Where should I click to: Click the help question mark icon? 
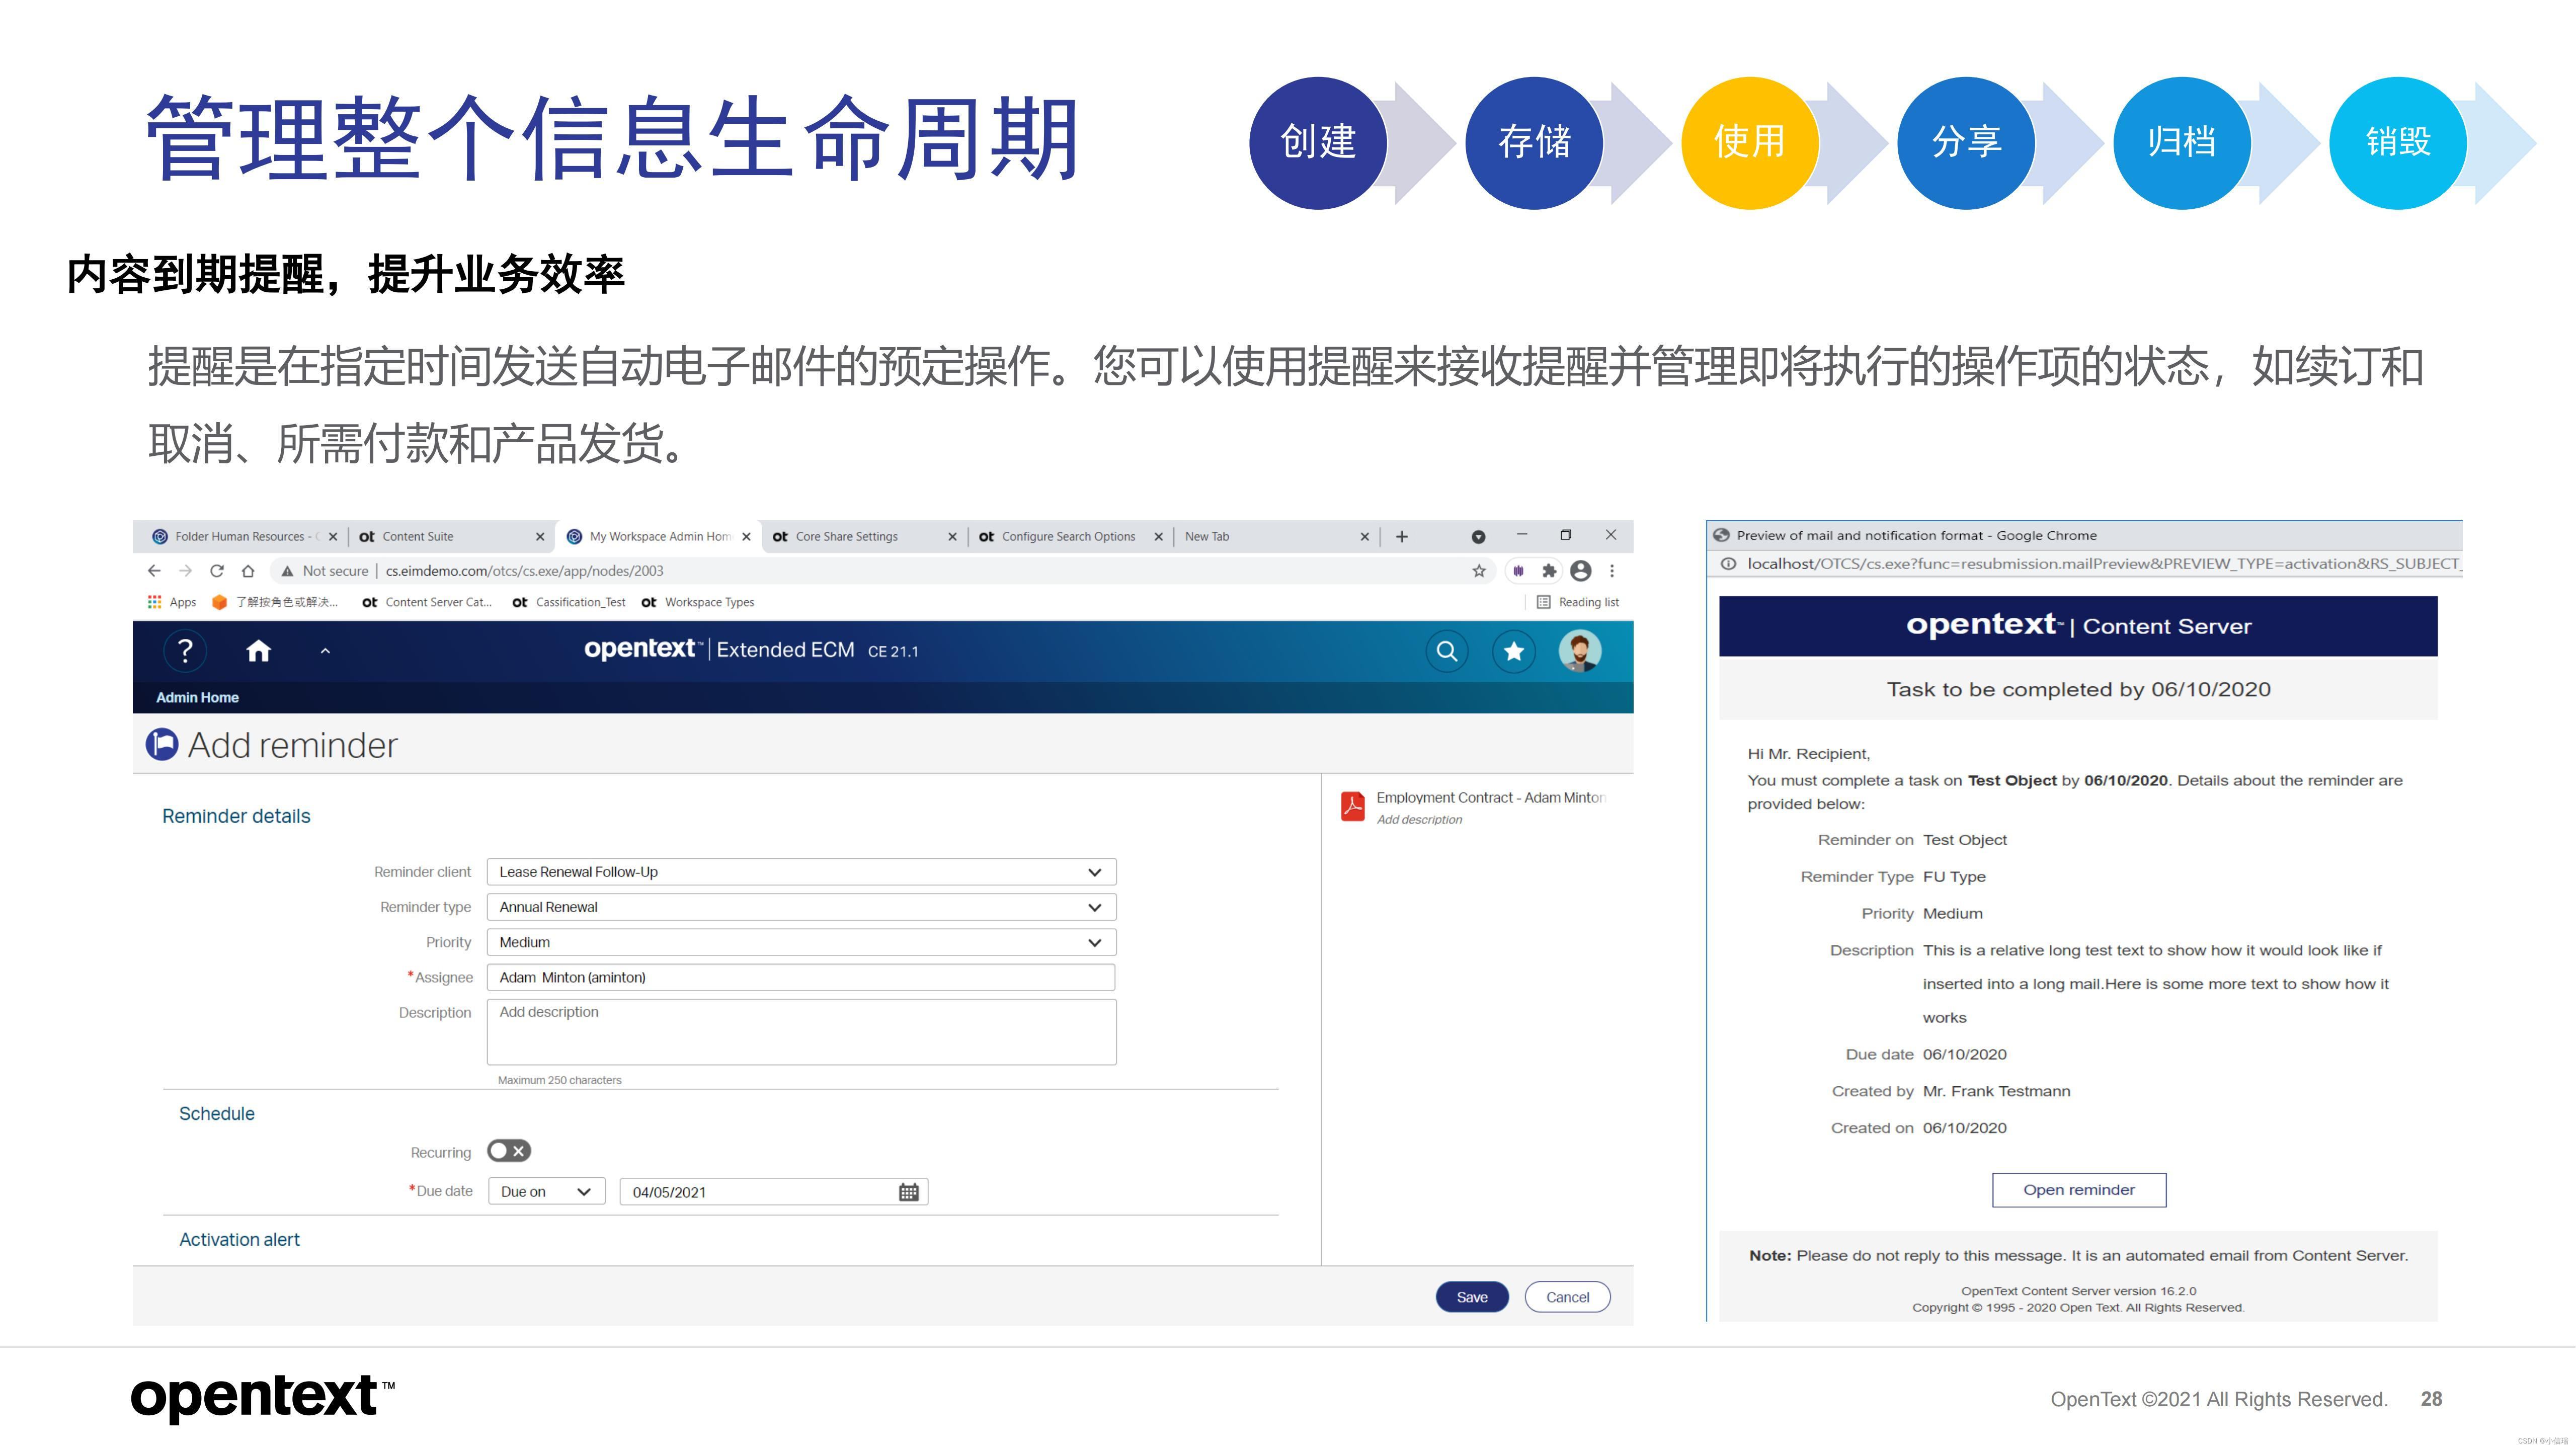[184, 651]
